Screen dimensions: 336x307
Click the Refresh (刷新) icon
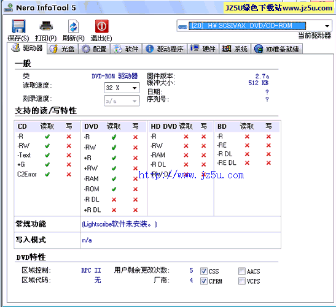coord(73,26)
